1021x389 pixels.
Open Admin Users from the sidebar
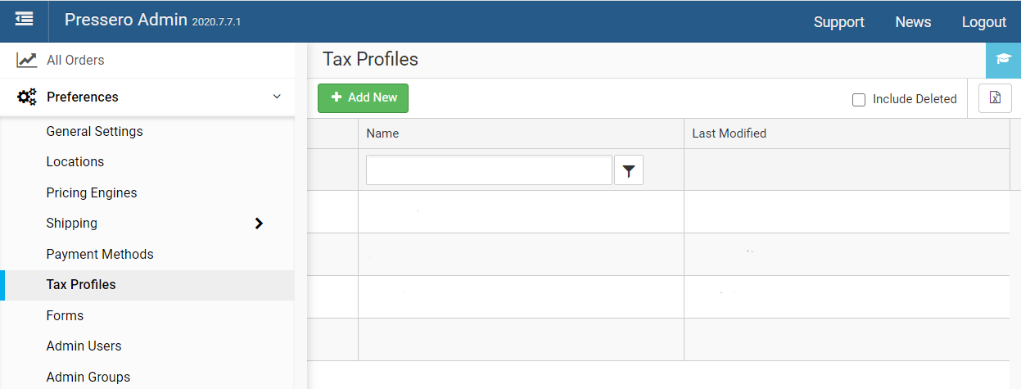pos(84,346)
